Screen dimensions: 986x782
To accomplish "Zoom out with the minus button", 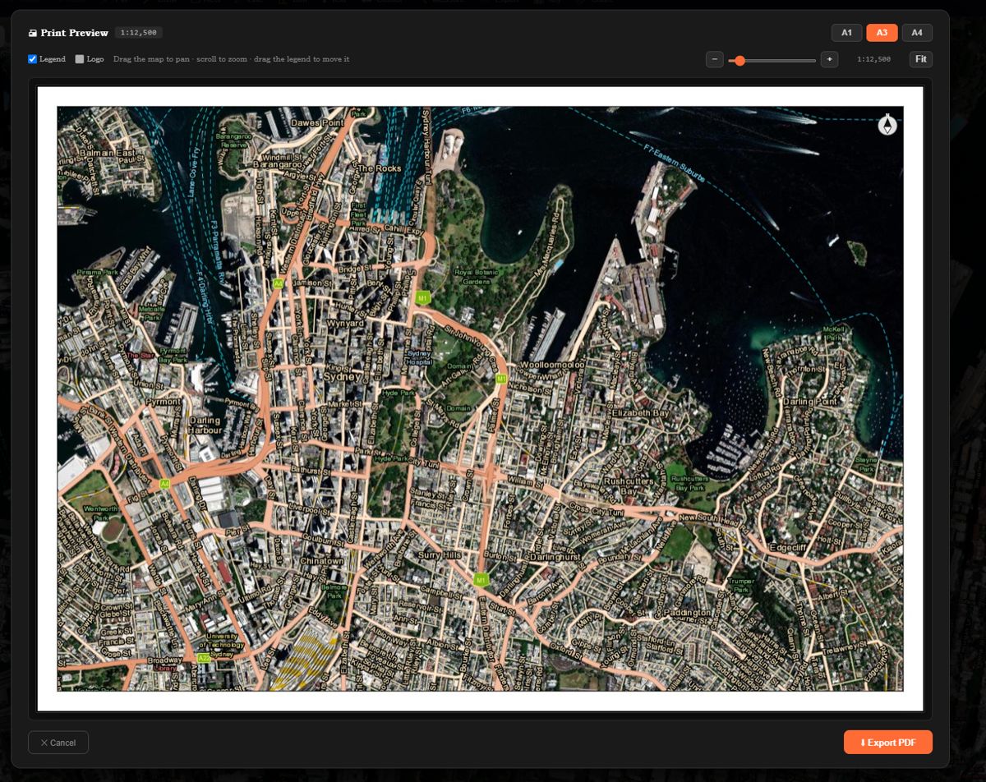I will (715, 59).
